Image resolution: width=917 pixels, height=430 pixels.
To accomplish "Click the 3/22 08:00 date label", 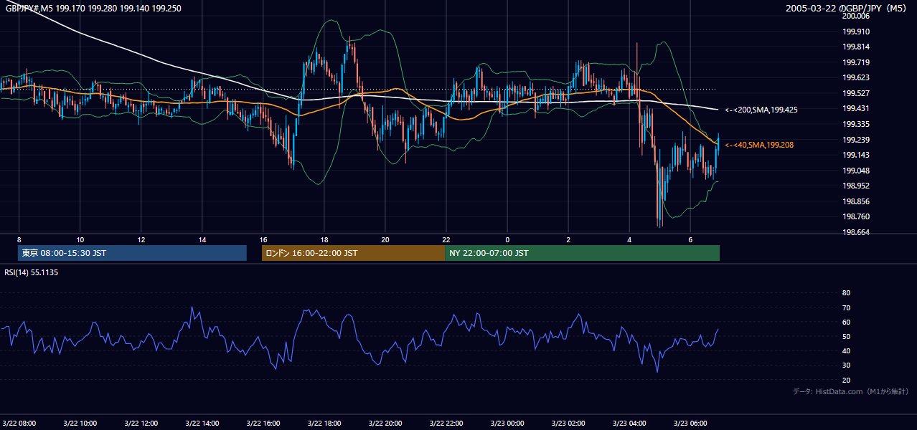I will click(19, 423).
